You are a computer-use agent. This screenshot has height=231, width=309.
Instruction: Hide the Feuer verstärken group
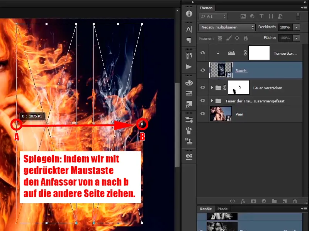[x=203, y=88]
